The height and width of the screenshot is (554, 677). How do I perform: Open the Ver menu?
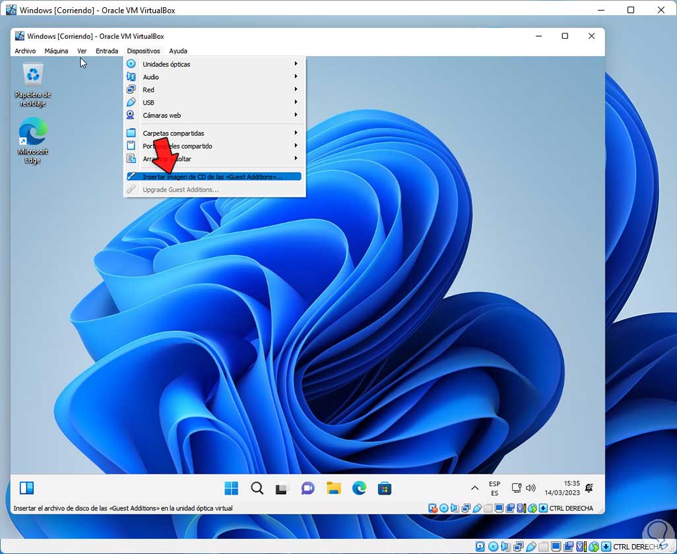pos(82,51)
